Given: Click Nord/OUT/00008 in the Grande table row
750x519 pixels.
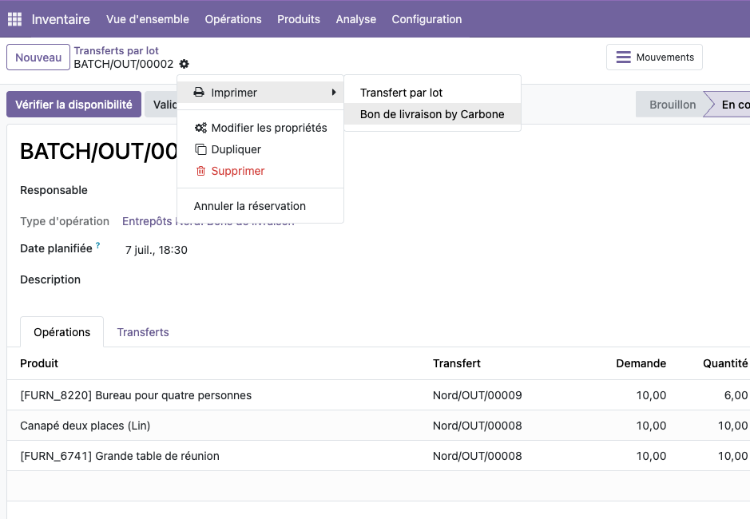Looking at the screenshot, I should tap(478, 456).
